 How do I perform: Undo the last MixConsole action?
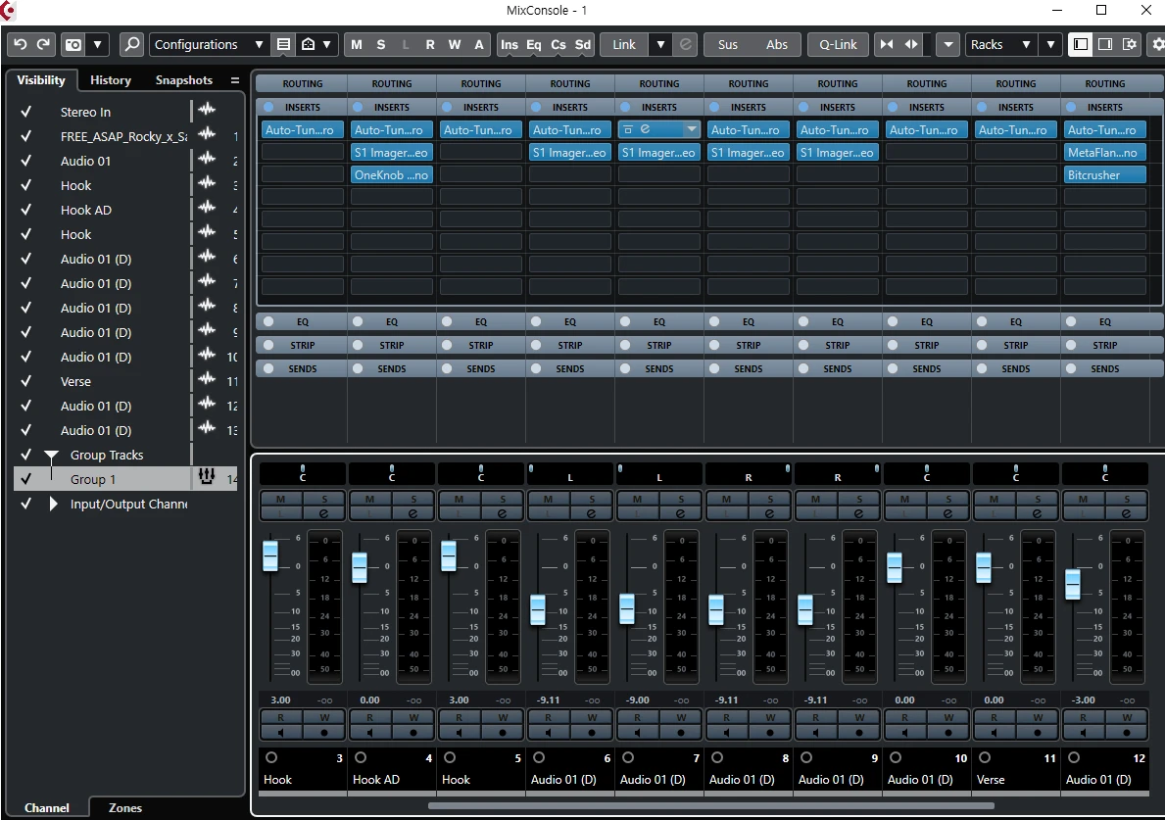21,44
